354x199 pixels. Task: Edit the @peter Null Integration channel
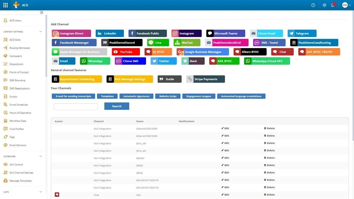(x=225, y=158)
